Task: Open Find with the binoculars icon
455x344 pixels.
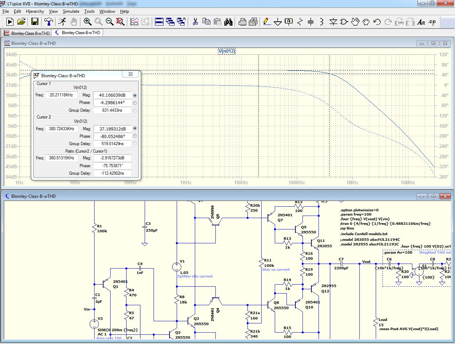Action: (228, 22)
